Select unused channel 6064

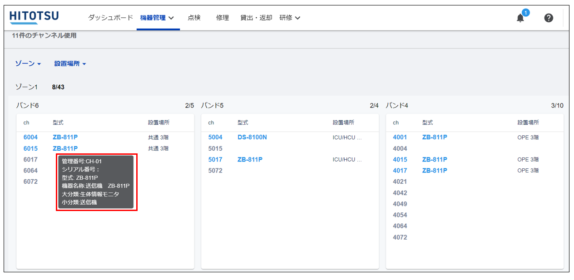pos(30,171)
